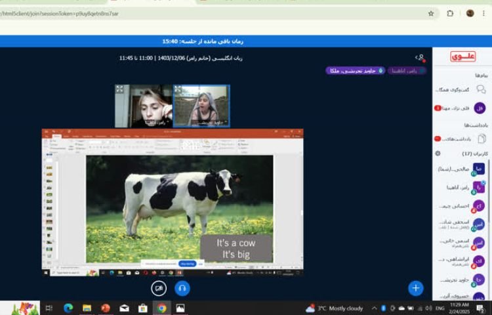Click the remaining time 15:40 banner
The height and width of the screenshot is (315, 492).
[x=203, y=41]
